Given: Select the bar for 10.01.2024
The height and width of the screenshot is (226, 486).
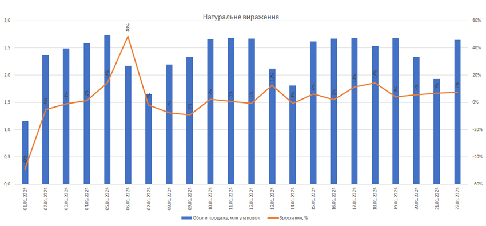Looking at the screenshot, I should [210, 112].
